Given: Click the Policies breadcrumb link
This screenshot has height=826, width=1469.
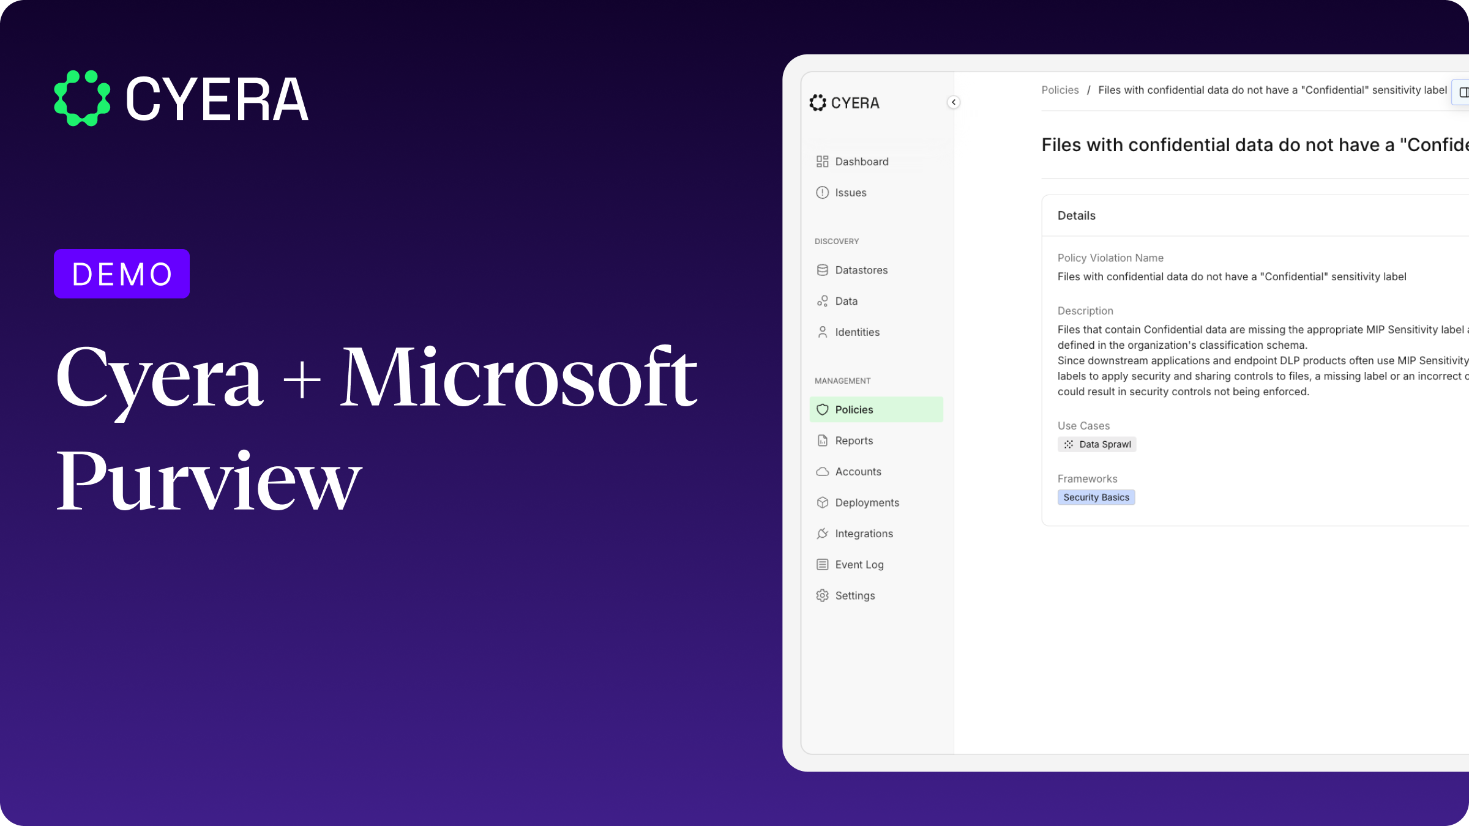Looking at the screenshot, I should pyautogui.click(x=1060, y=90).
